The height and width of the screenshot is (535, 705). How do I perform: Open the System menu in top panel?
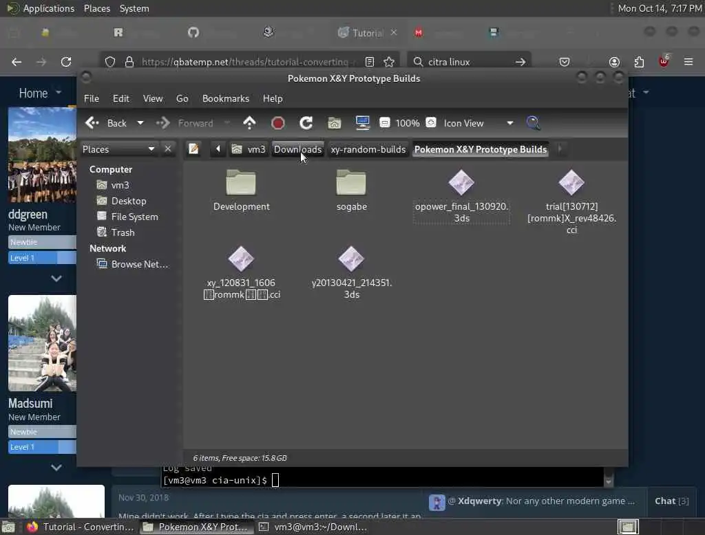pyautogui.click(x=134, y=8)
